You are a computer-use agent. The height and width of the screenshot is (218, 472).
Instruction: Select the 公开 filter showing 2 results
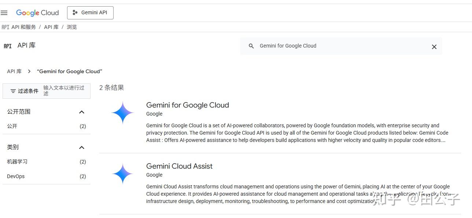coord(12,126)
